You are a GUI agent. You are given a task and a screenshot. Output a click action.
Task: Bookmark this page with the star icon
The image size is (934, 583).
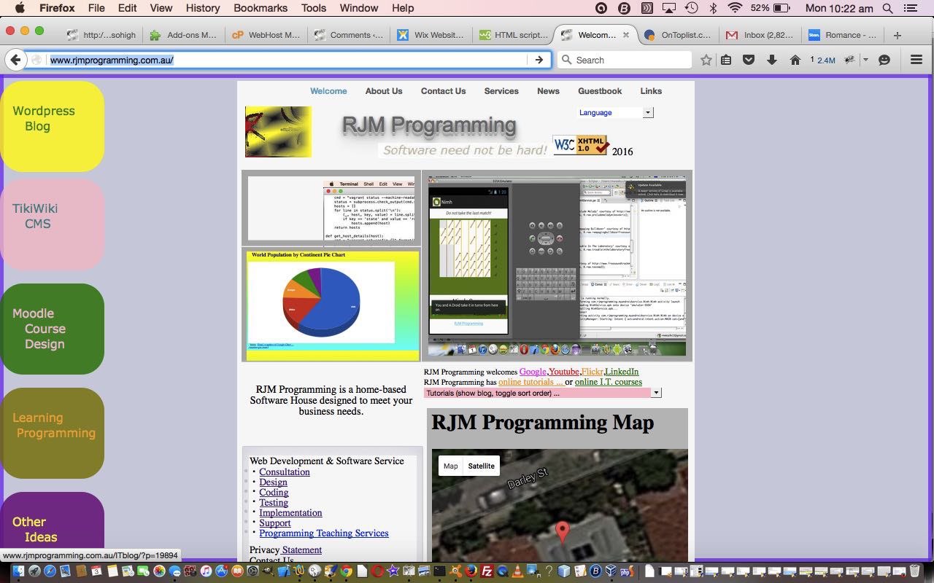pyautogui.click(x=706, y=60)
